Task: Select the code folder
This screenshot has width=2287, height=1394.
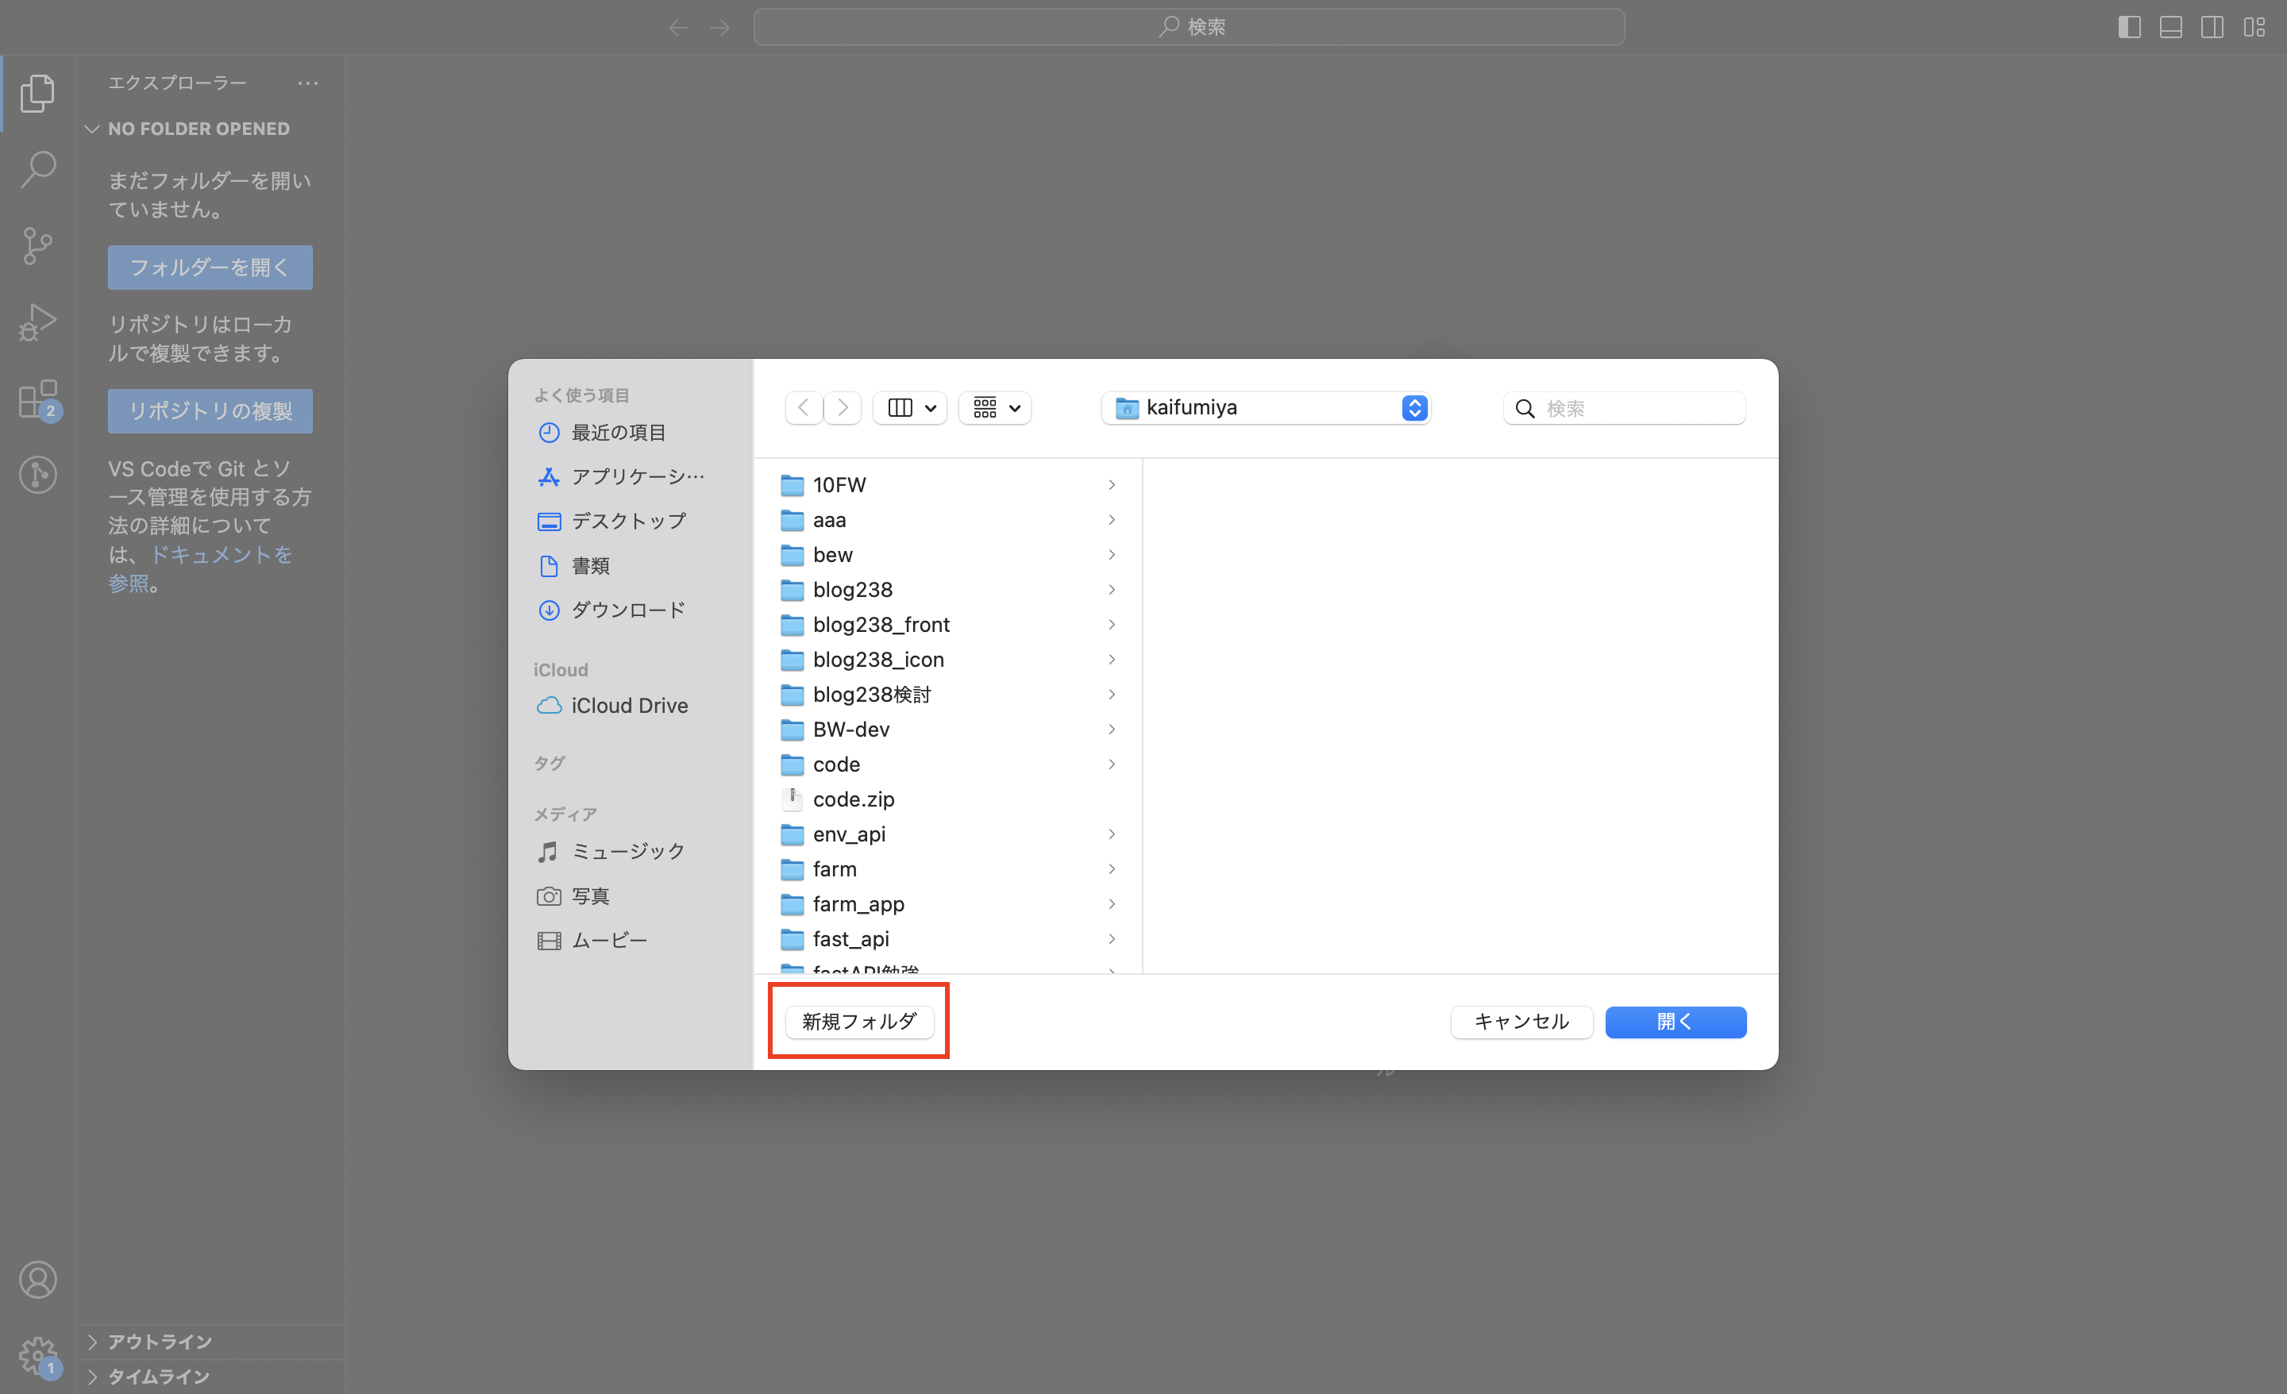Action: point(947,764)
